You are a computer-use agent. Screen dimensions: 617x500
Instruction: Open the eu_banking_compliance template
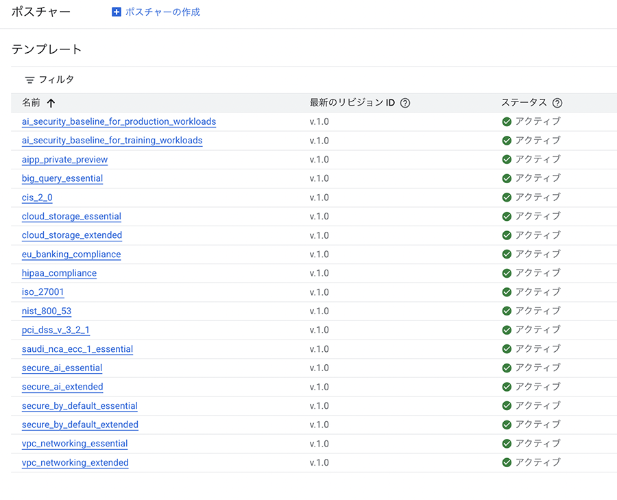coord(71,254)
